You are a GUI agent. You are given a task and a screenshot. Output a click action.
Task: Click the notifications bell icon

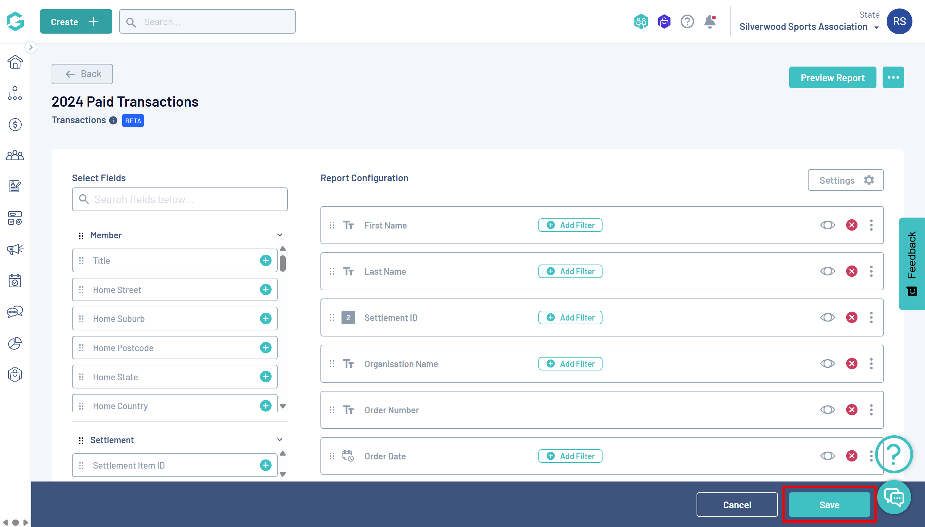tap(710, 22)
